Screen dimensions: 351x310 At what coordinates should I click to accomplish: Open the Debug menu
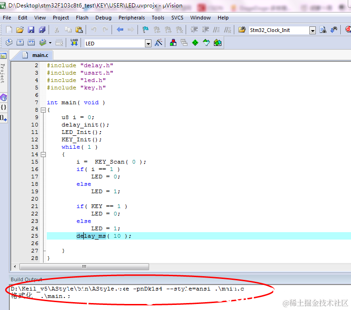click(103, 18)
